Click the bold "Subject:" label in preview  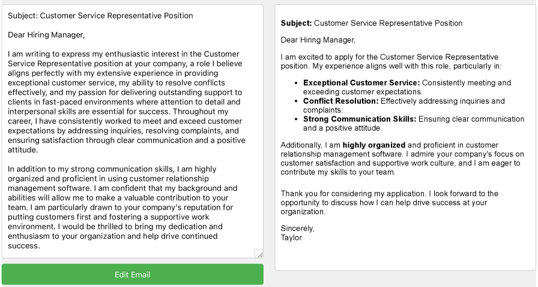point(297,23)
